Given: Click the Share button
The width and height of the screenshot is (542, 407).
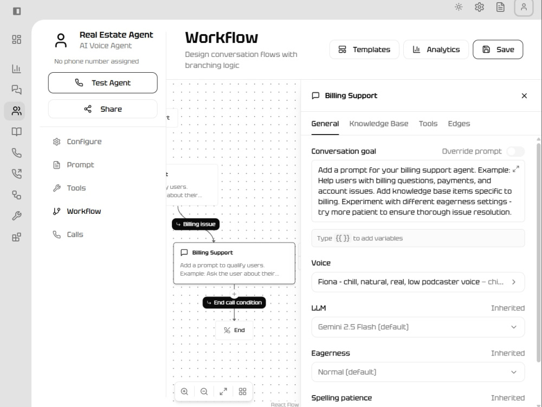Looking at the screenshot, I should point(102,109).
